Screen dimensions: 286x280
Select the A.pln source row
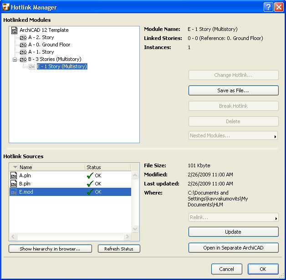[70, 175]
